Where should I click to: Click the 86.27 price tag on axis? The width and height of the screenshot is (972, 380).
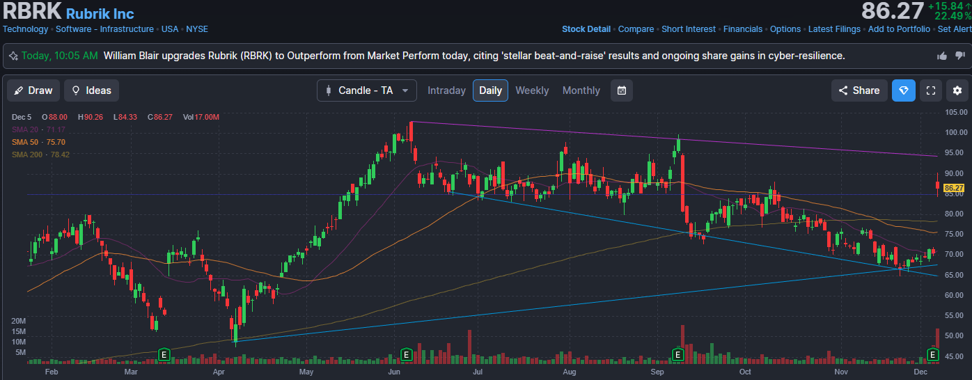[x=954, y=188]
